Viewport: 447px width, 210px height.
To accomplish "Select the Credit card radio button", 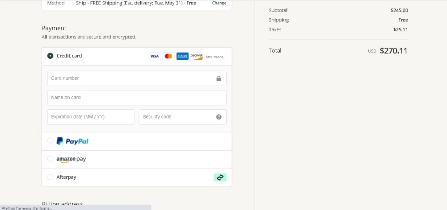I will 51,56.
